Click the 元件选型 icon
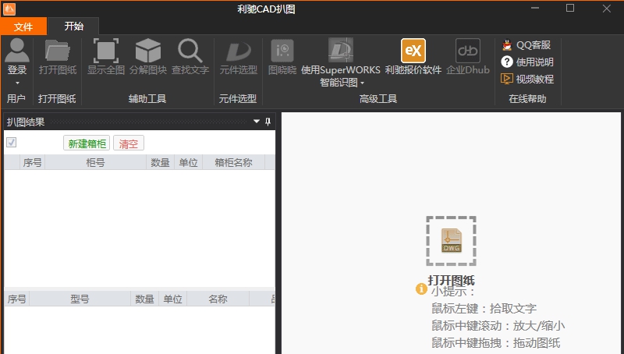The image size is (624, 354). (239, 51)
